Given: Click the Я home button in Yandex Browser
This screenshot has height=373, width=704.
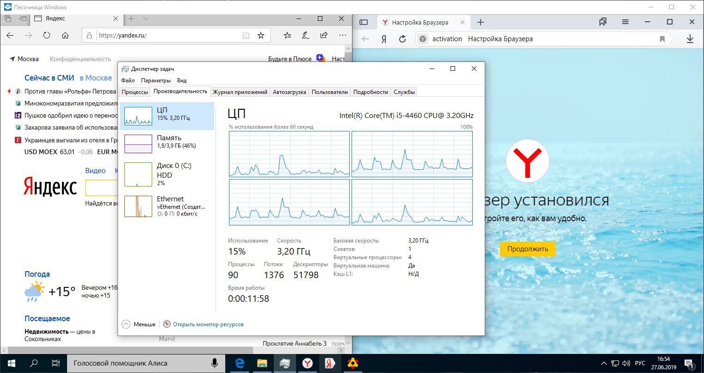Looking at the screenshot, I should (383, 39).
